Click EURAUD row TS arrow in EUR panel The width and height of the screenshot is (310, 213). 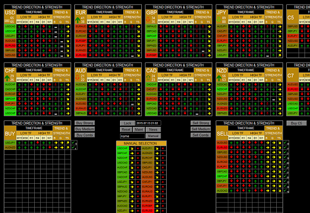coord(138,26)
